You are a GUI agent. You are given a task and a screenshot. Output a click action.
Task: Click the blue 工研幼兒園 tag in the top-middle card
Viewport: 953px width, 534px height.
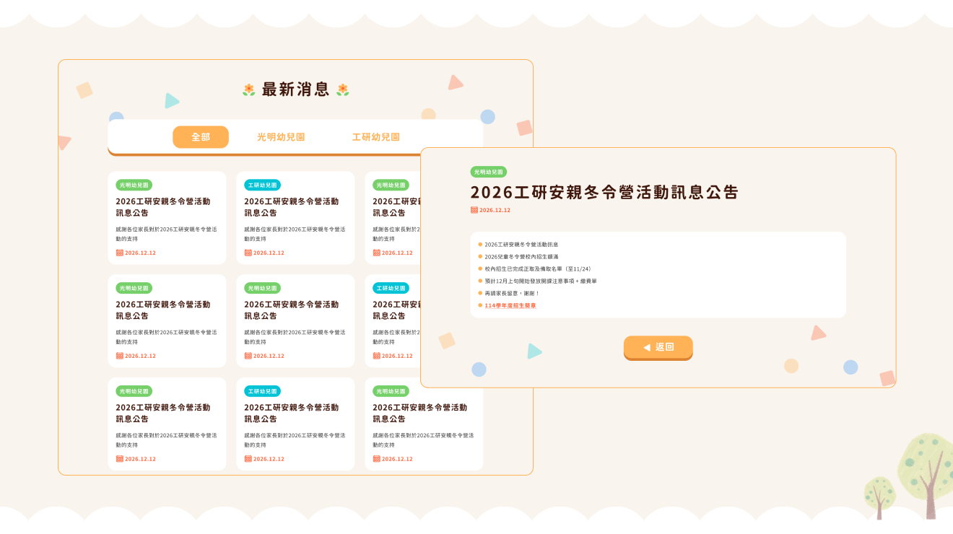click(262, 185)
